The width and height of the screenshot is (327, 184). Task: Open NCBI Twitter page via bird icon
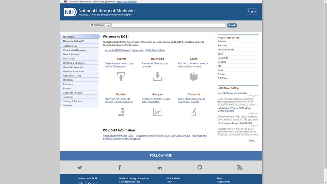click(80, 167)
